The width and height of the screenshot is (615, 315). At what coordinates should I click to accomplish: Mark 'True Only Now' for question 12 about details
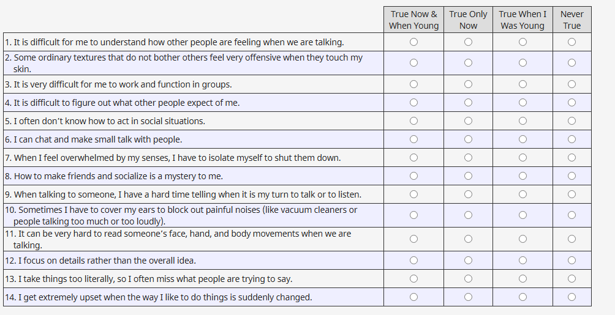[x=468, y=261]
